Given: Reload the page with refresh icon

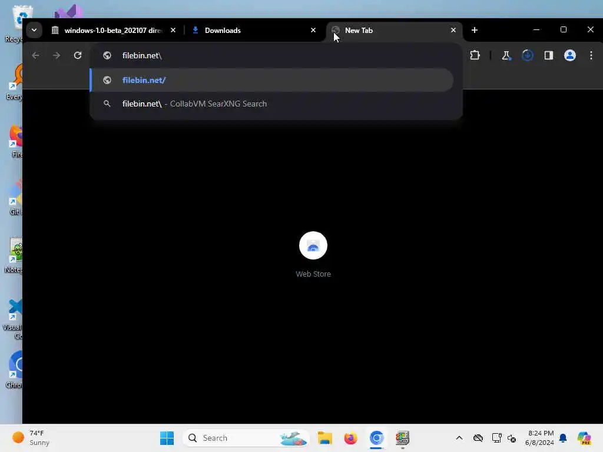Looking at the screenshot, I should click(x=78, y=55).
